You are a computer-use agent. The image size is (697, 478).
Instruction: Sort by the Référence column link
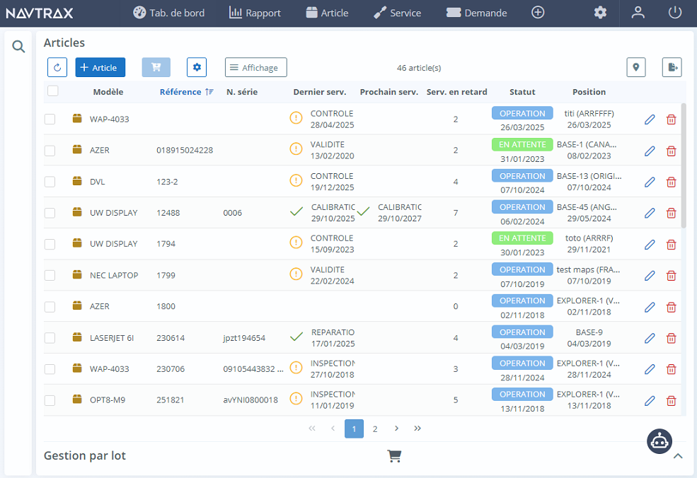[180, 91]
